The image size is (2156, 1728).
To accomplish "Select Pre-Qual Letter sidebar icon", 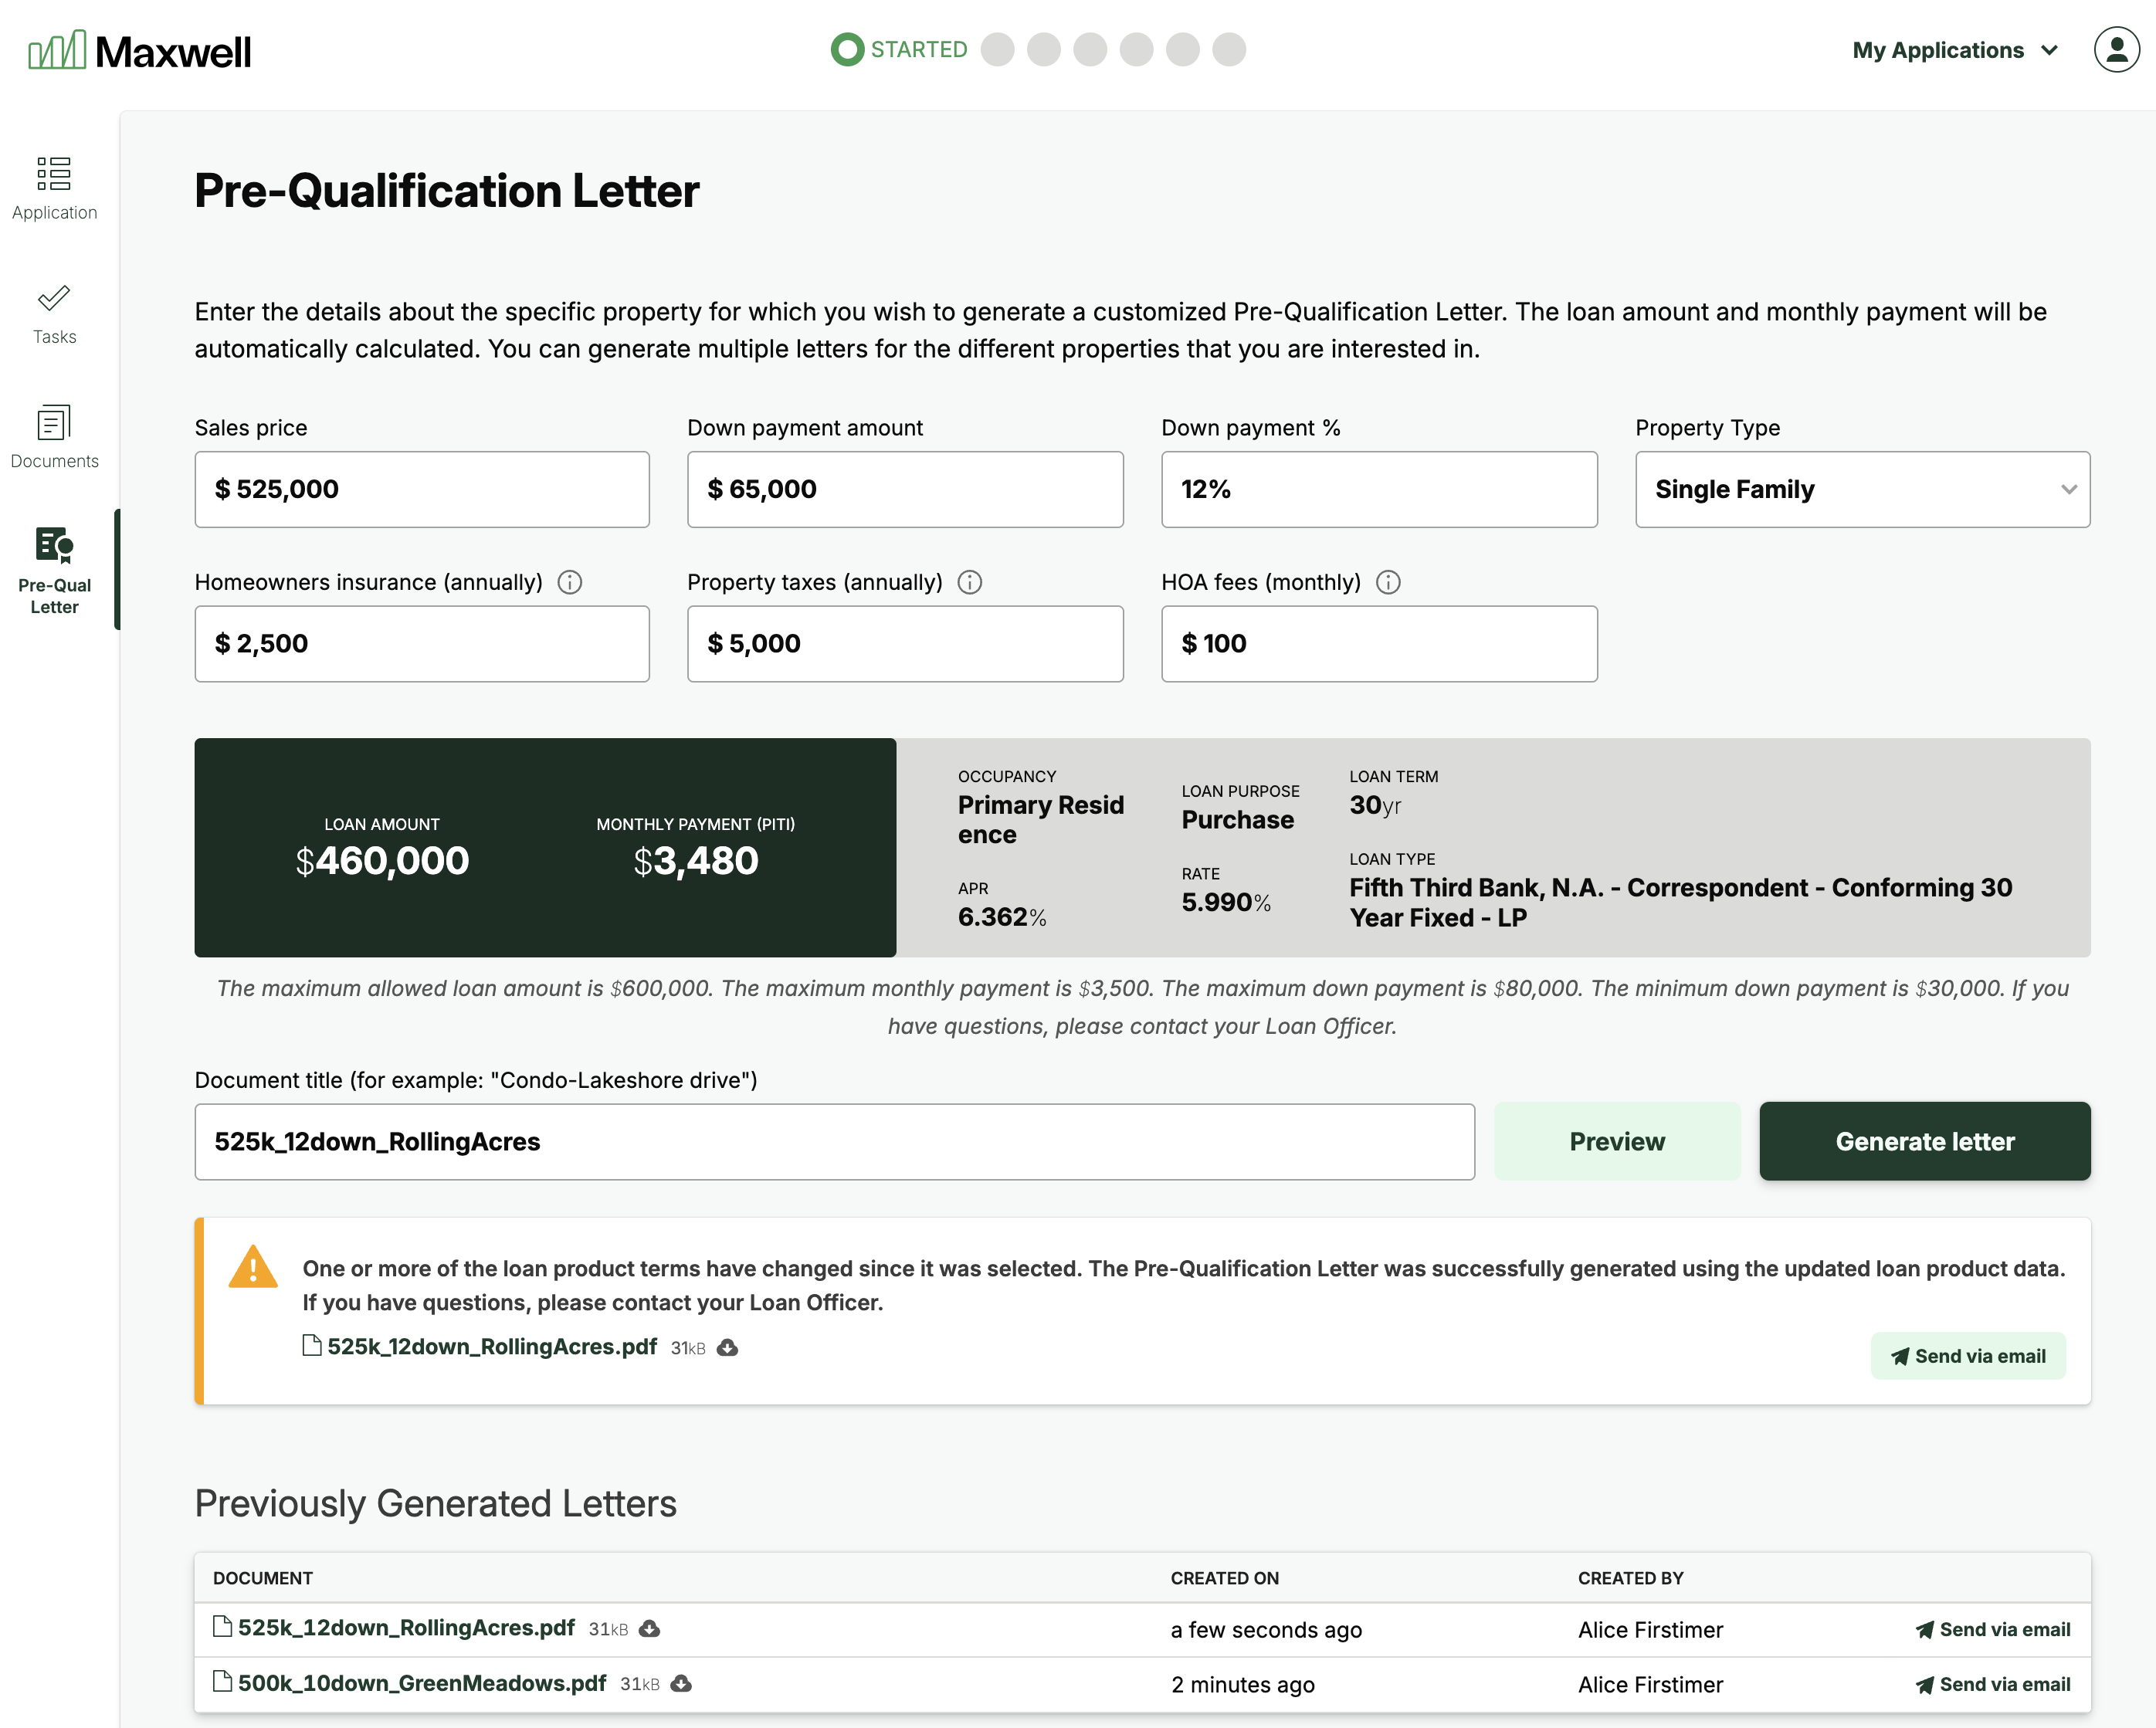I will click(x=54, y=546).
